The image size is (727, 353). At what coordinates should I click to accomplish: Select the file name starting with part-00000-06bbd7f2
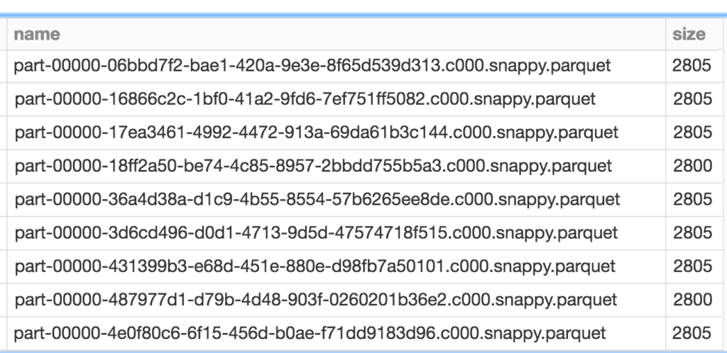click(x=313, y=66)
